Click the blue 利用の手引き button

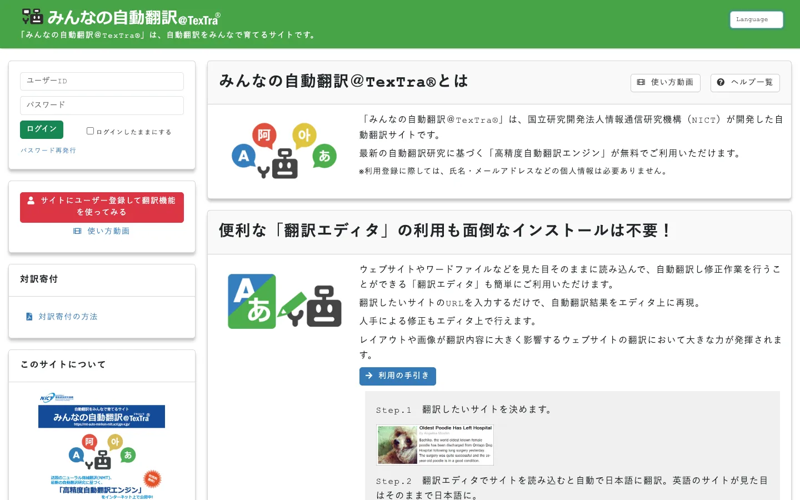point(398,376)
